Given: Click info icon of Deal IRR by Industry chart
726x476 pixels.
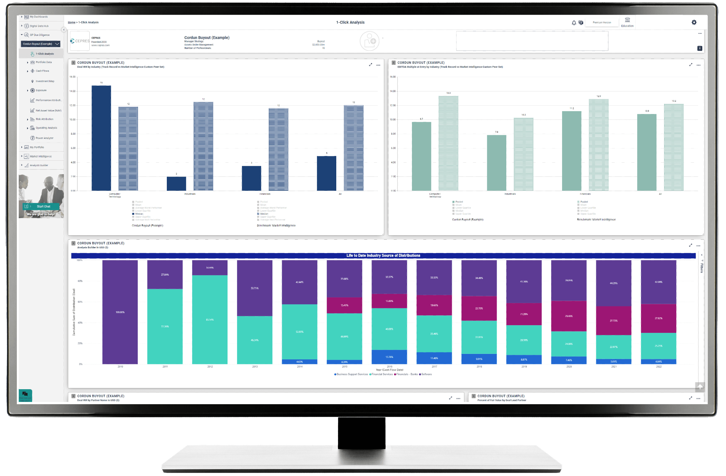Looking at the screenshot, I should (73, 63).
